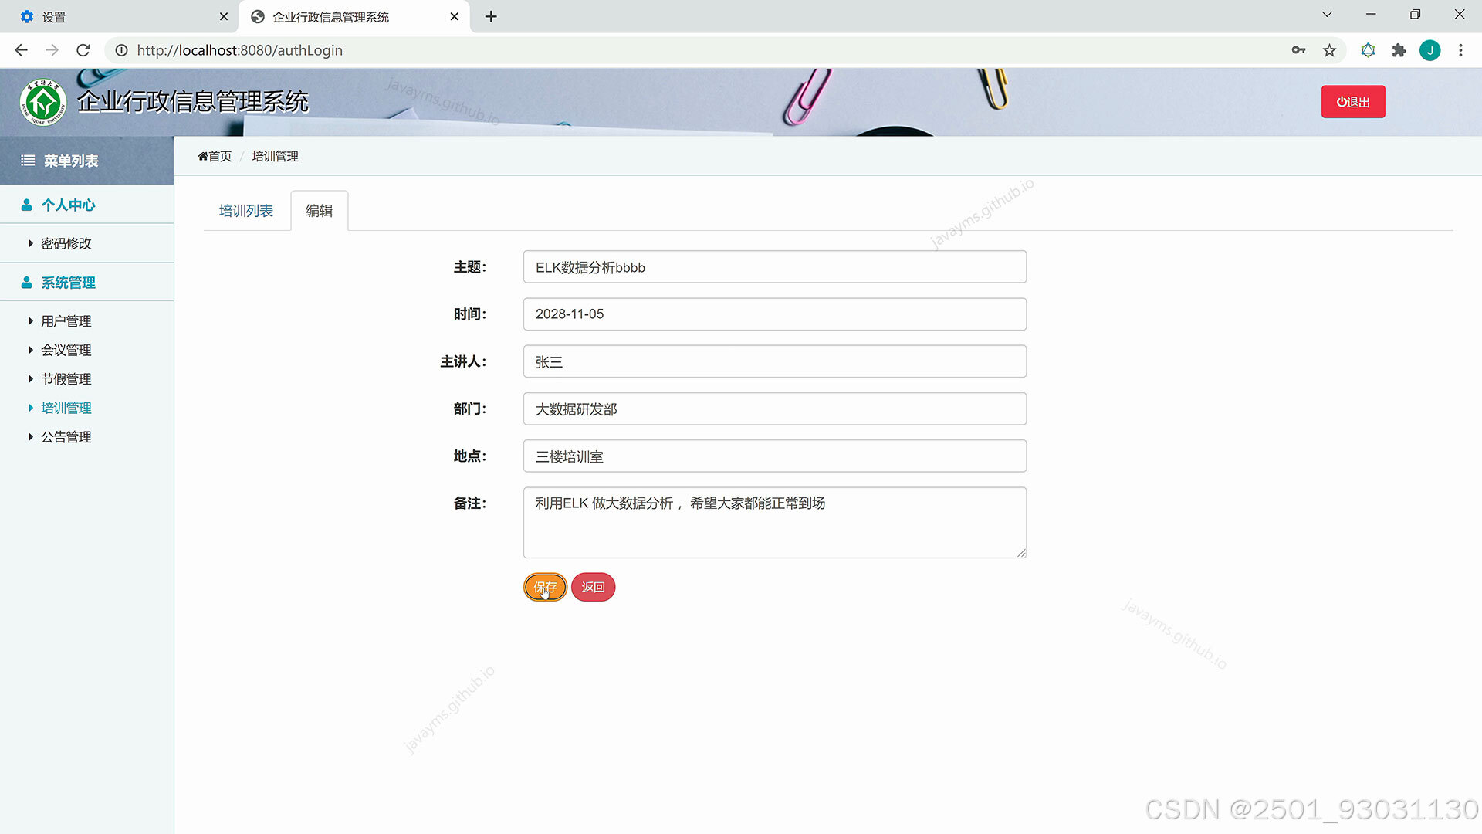Click the hexagon extension icon in toolbar

(x=1368, y=50)
